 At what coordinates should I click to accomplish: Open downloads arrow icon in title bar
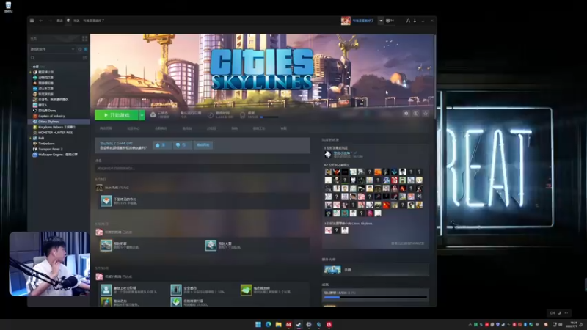(415, 21)
